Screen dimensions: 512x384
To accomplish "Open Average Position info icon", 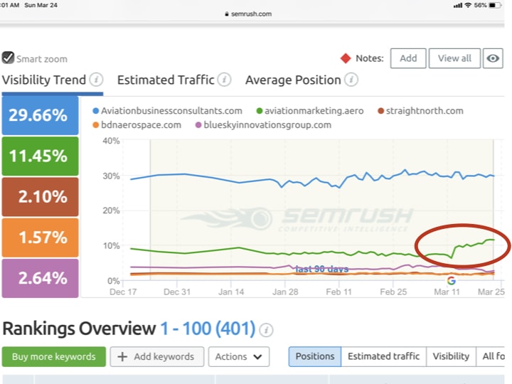I will pos(351,80).
